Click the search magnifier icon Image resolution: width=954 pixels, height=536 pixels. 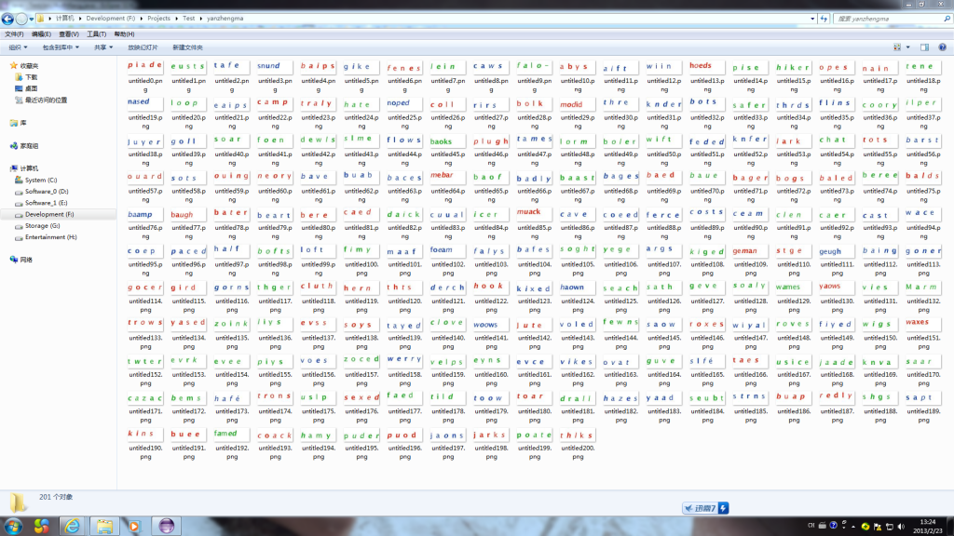(x=947, y=19)
